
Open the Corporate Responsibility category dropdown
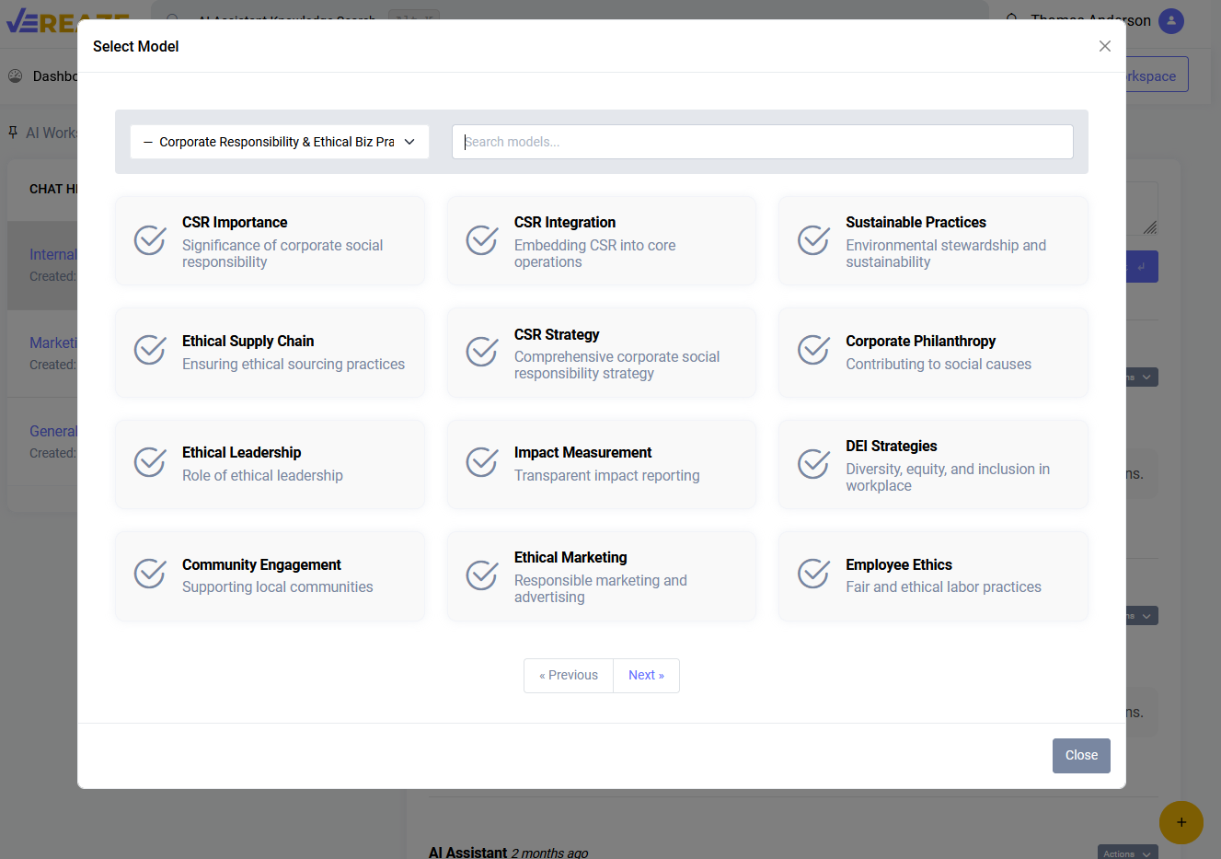(280, 142)
